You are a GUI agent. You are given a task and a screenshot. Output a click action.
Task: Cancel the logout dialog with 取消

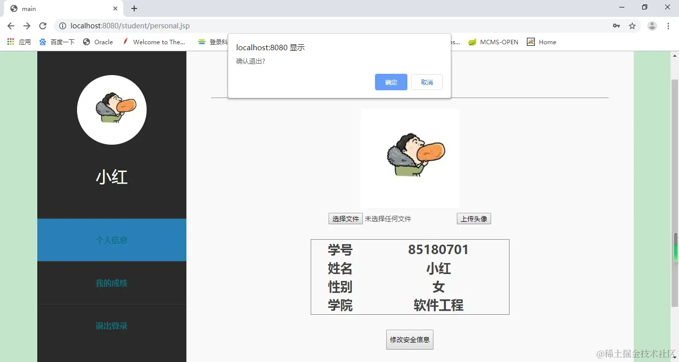click(426, 82)
